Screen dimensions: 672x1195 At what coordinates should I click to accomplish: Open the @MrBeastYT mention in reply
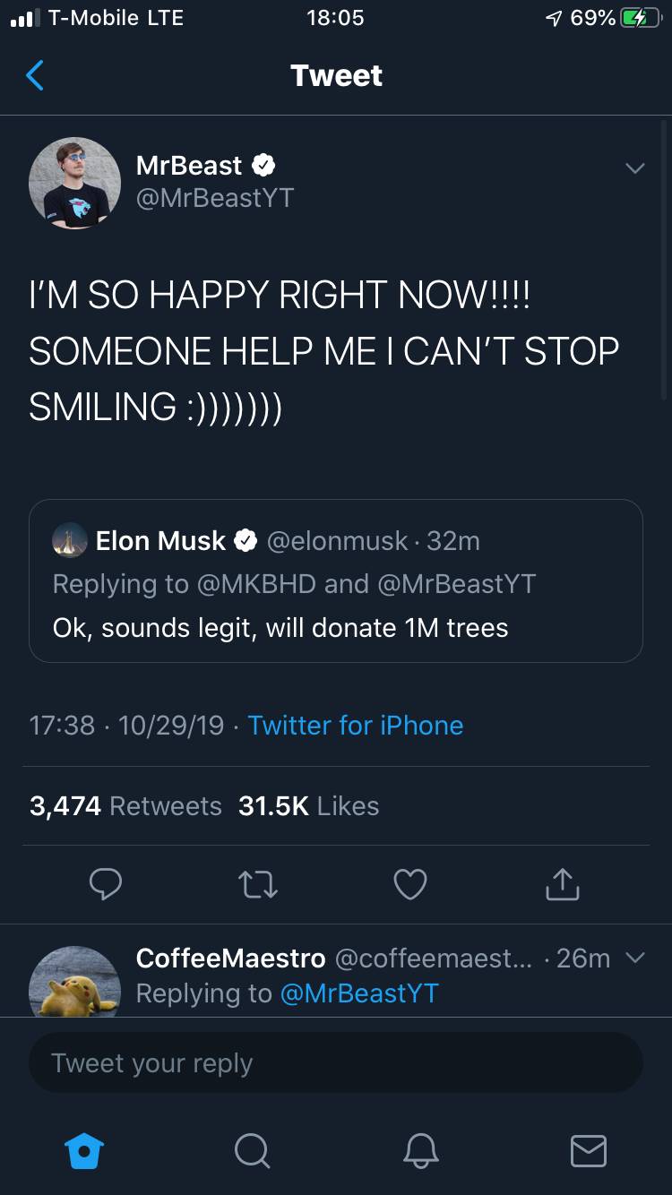tap(359, 993)
